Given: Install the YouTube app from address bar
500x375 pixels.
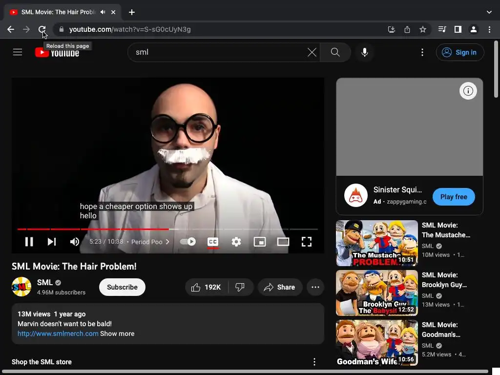Looking at the screenshot, I should pyautogui.click(x=391, y=29).
